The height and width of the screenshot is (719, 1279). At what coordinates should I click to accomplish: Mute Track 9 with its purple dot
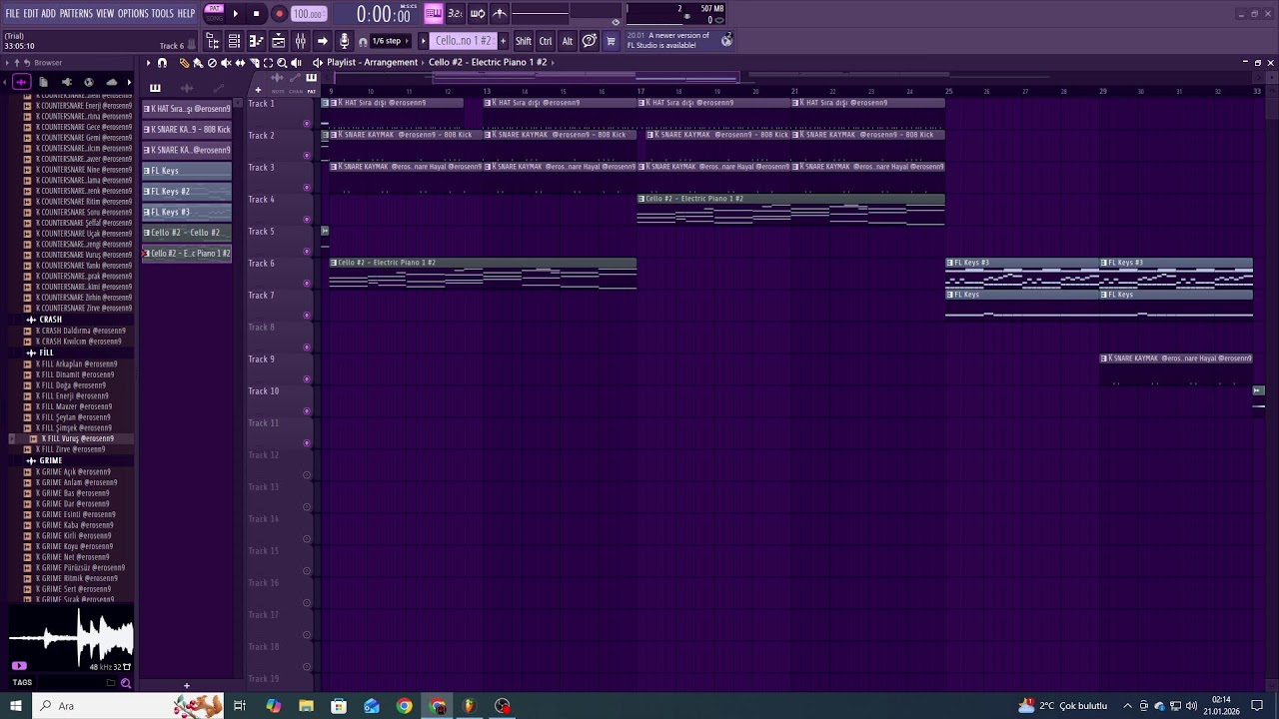pos(307,379)
